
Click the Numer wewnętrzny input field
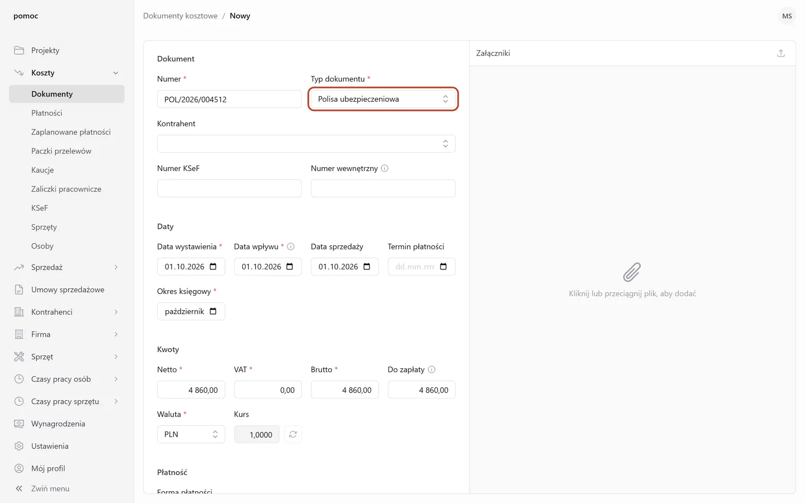383,188
